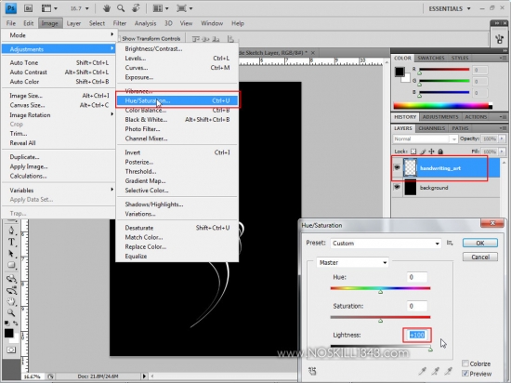Open the ESSENTIALS workspace dropdown
Viewport: 511px width, 383px height.
coord(450,8)
